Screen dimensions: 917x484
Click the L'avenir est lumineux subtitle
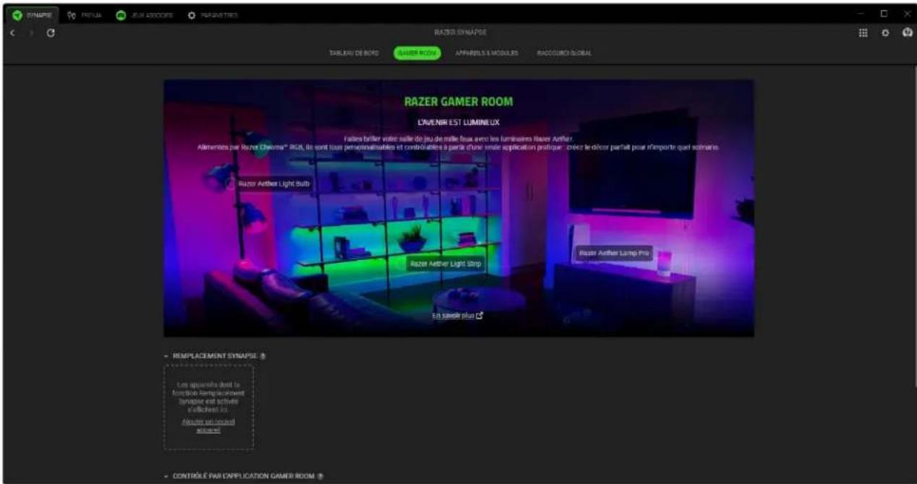tap(458, 123)
